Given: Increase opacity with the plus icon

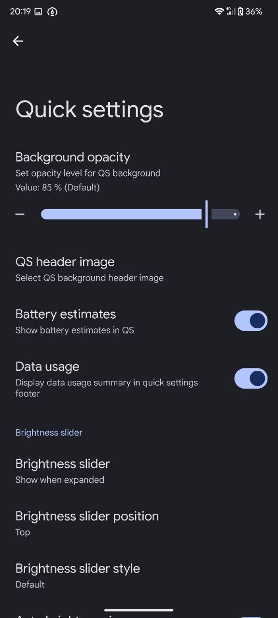Looking at the screenshot, I should point(260,214).
